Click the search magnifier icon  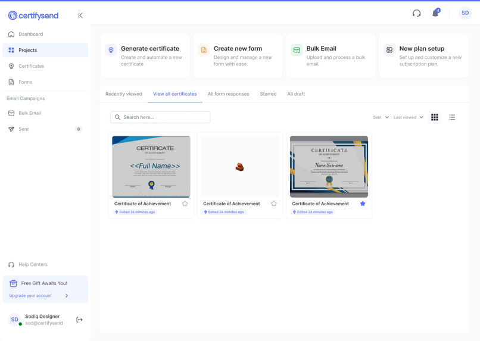pos(117,117)
